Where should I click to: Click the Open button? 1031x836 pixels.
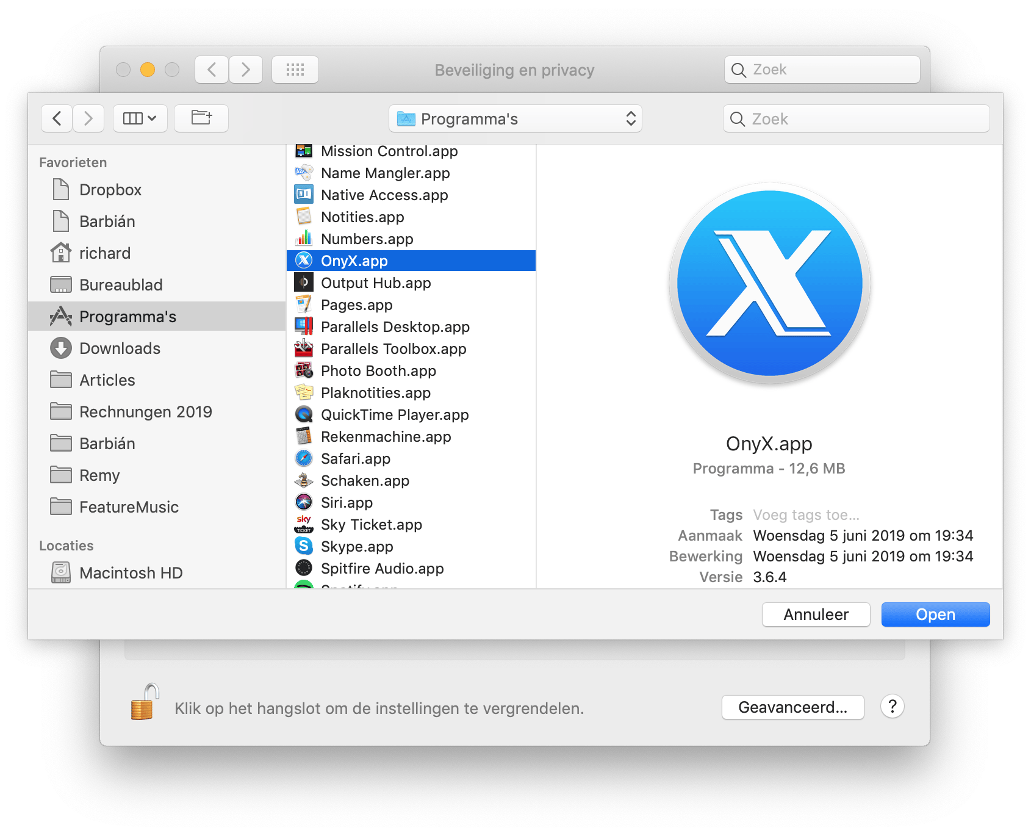(935, 614)
